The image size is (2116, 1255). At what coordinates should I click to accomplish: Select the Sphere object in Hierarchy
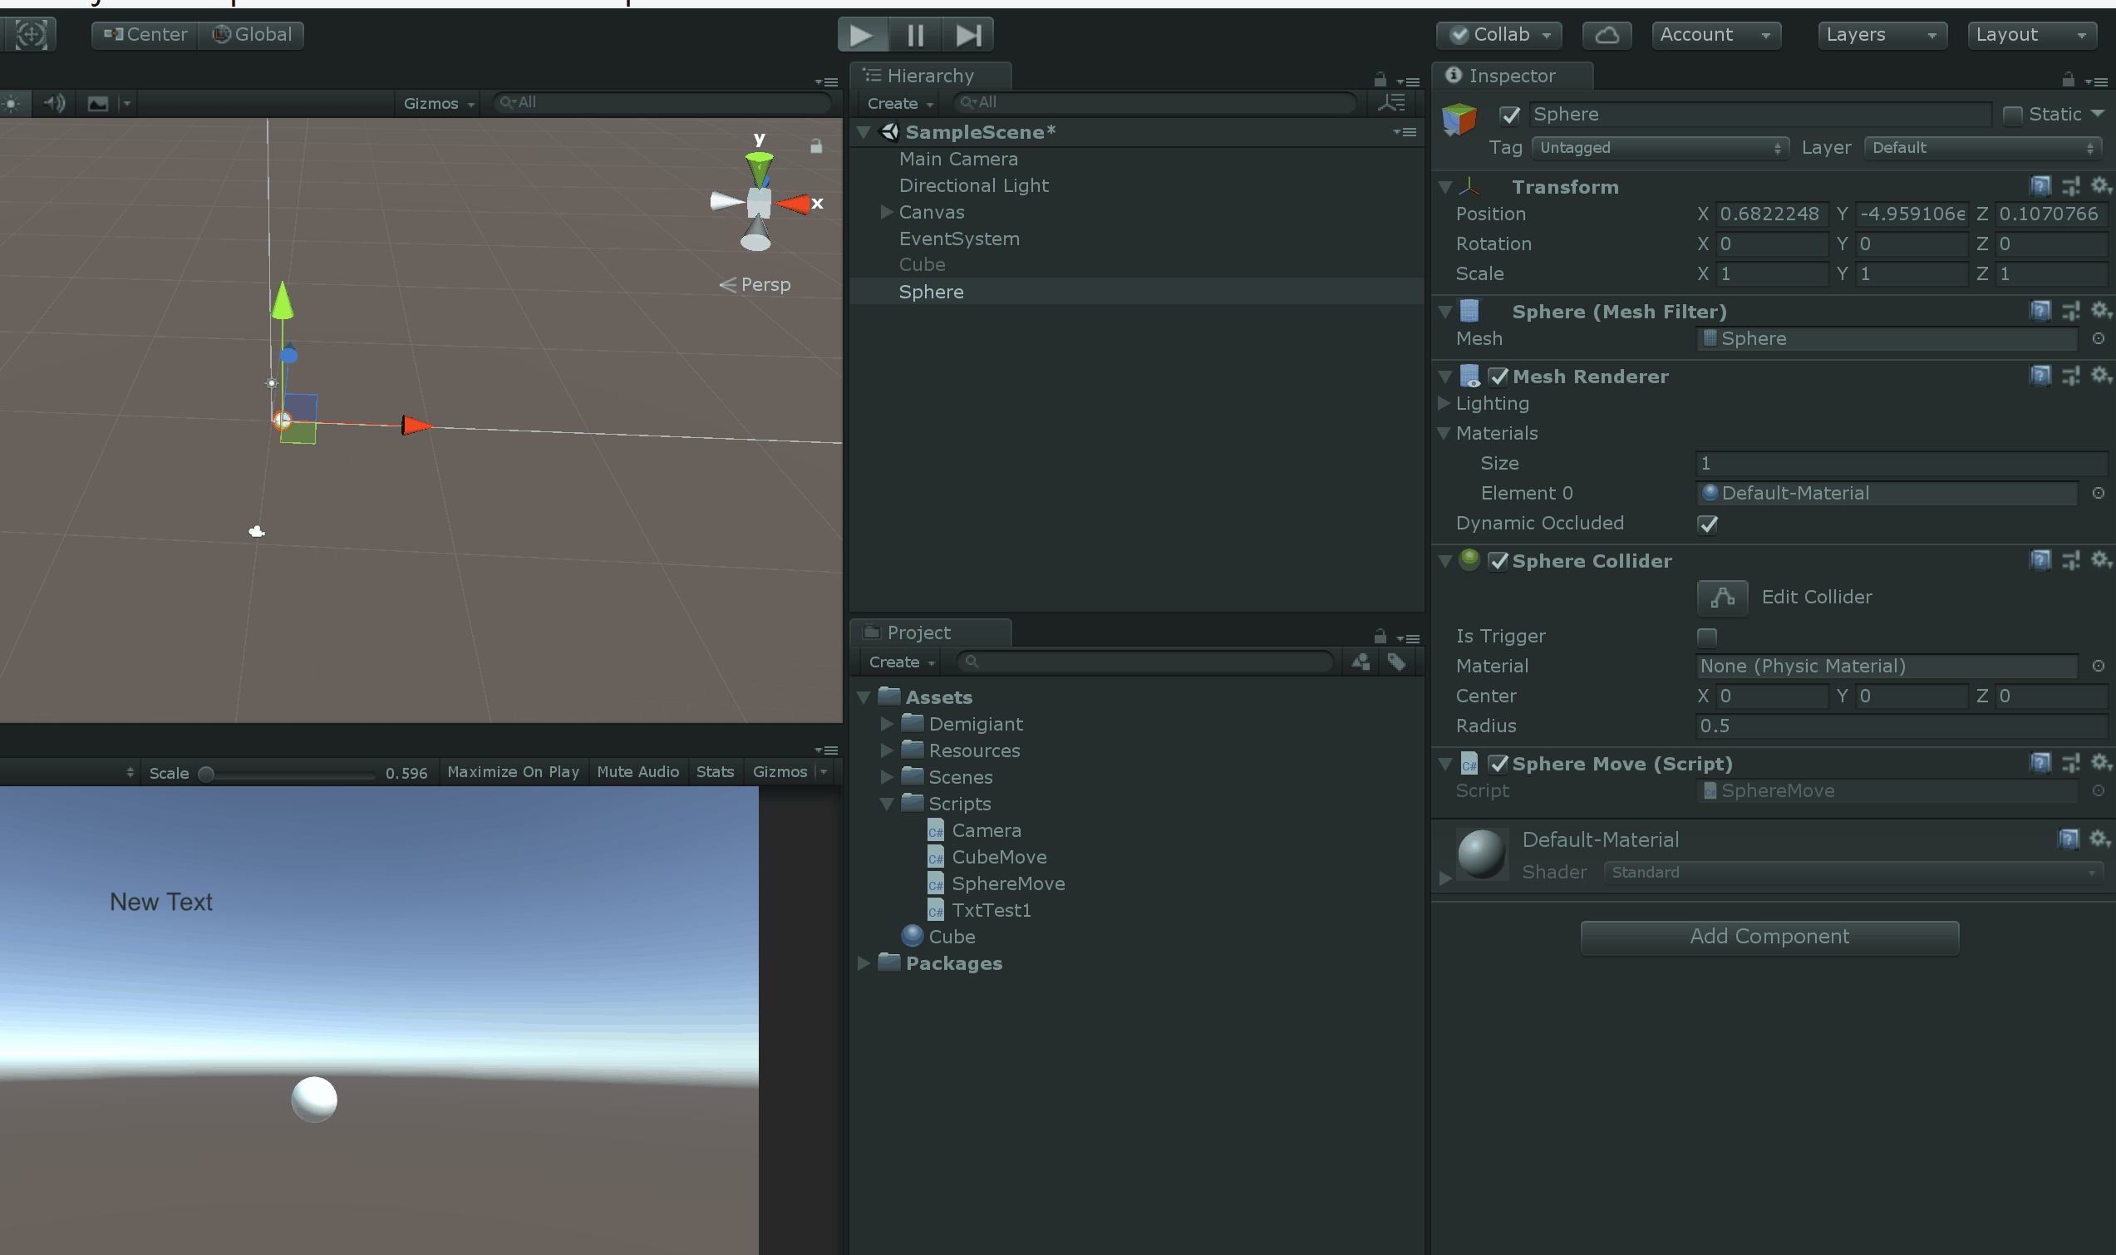930,290
